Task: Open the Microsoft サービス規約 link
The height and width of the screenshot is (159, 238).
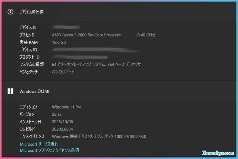Action: 39,144
